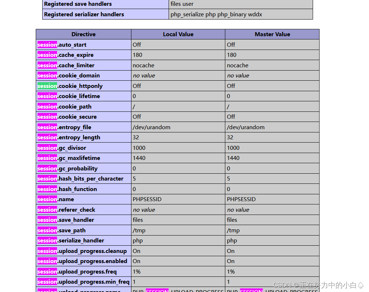
Task: Click the Local Value column header
Action: point(178,34)
